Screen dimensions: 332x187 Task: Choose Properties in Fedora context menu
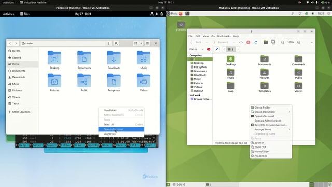(x=121, y=134)
